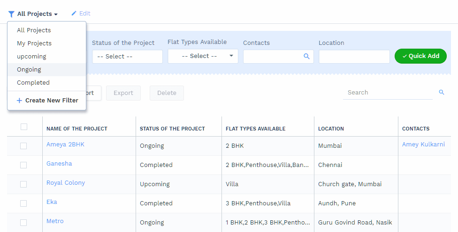This screenshot has width=458, height=232.
Task: Click into the table Search field
Action: [x=388, y=93]
